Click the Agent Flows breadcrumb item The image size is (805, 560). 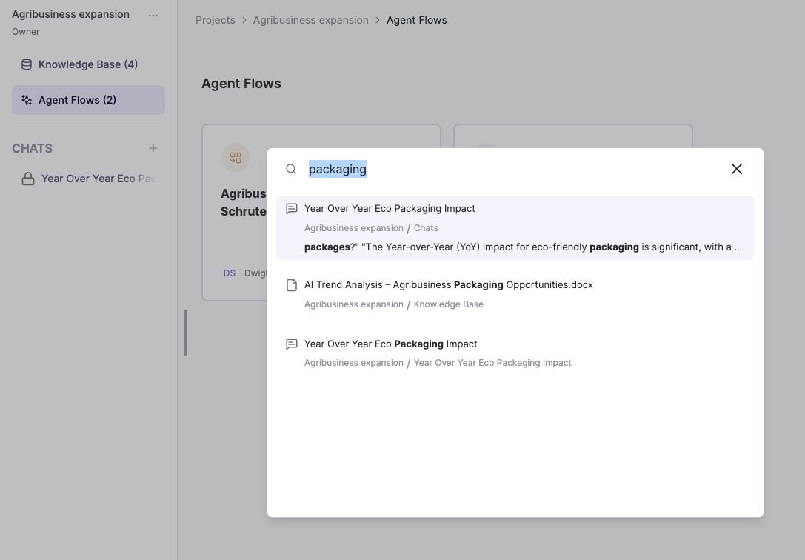tap(416, 20)
